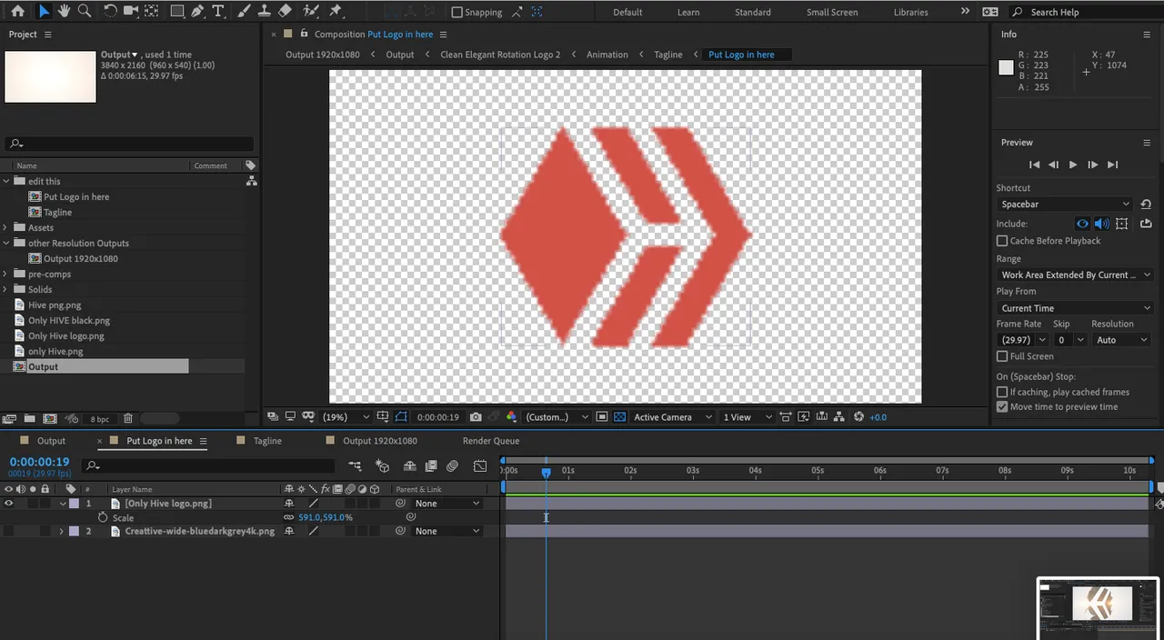Navigate to Clean Elegant Rotation Logo 2 breadcrumb
Image resolution: width=1164 pixels, height=640 pixels.
point(500,55)
